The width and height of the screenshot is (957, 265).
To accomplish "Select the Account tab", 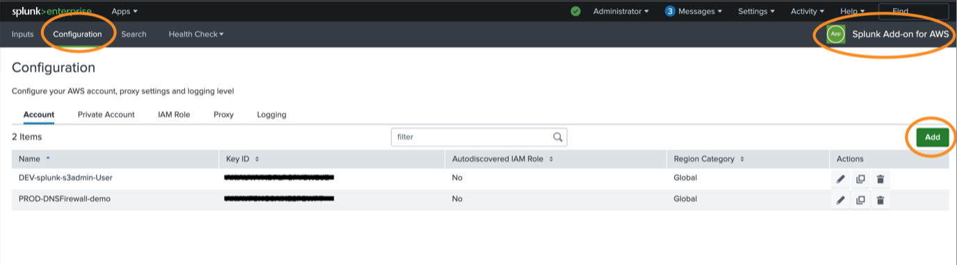I will [x=39, y=114].
